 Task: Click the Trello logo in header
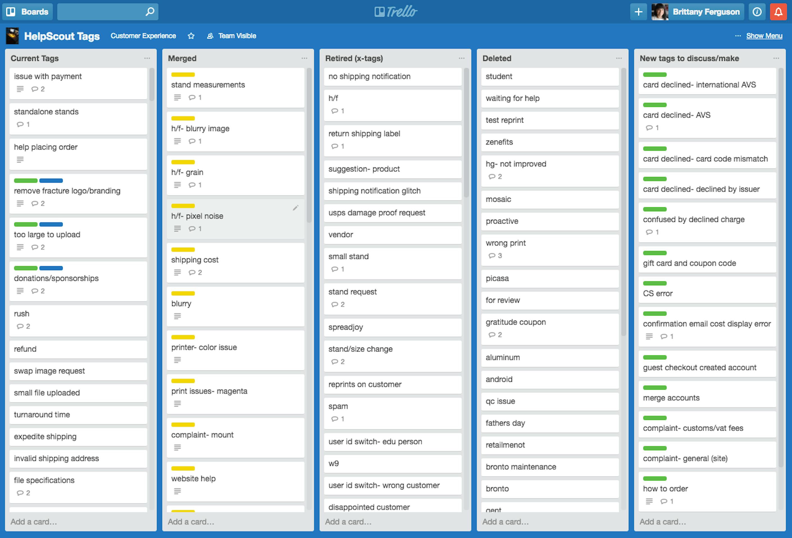click(x=396, y=12)
